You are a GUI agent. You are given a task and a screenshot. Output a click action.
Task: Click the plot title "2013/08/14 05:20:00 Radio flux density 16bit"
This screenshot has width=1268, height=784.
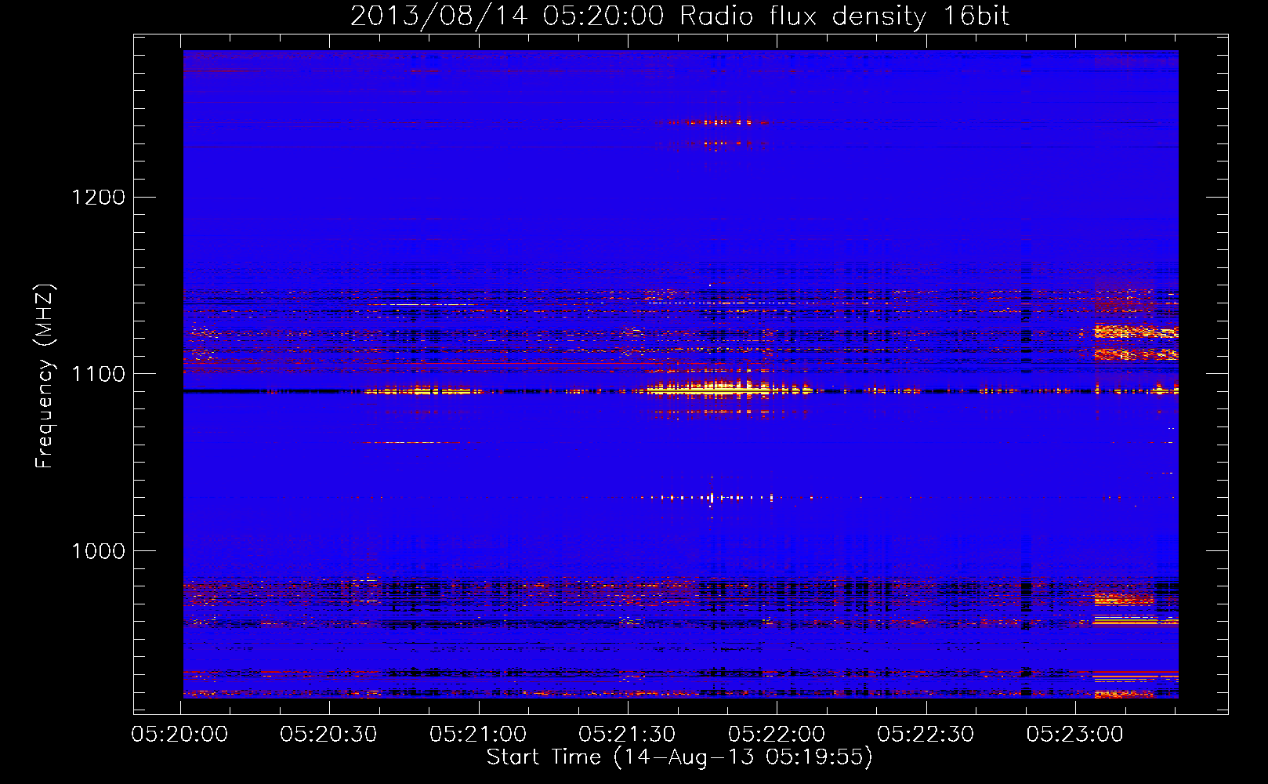pos(679,16)
